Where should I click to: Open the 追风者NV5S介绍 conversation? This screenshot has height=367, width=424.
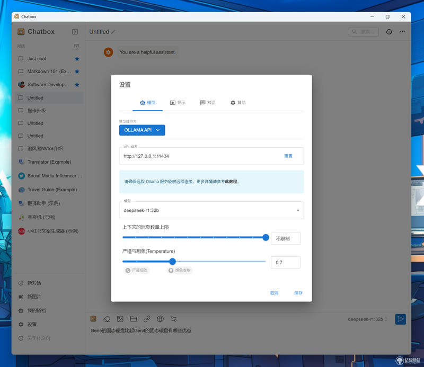pos(49,148)
